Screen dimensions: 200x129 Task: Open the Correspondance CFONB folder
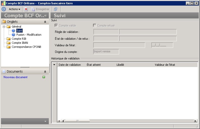(x=26, y=47)
